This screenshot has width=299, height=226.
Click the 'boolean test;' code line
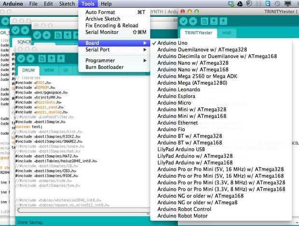coord(29,127)
